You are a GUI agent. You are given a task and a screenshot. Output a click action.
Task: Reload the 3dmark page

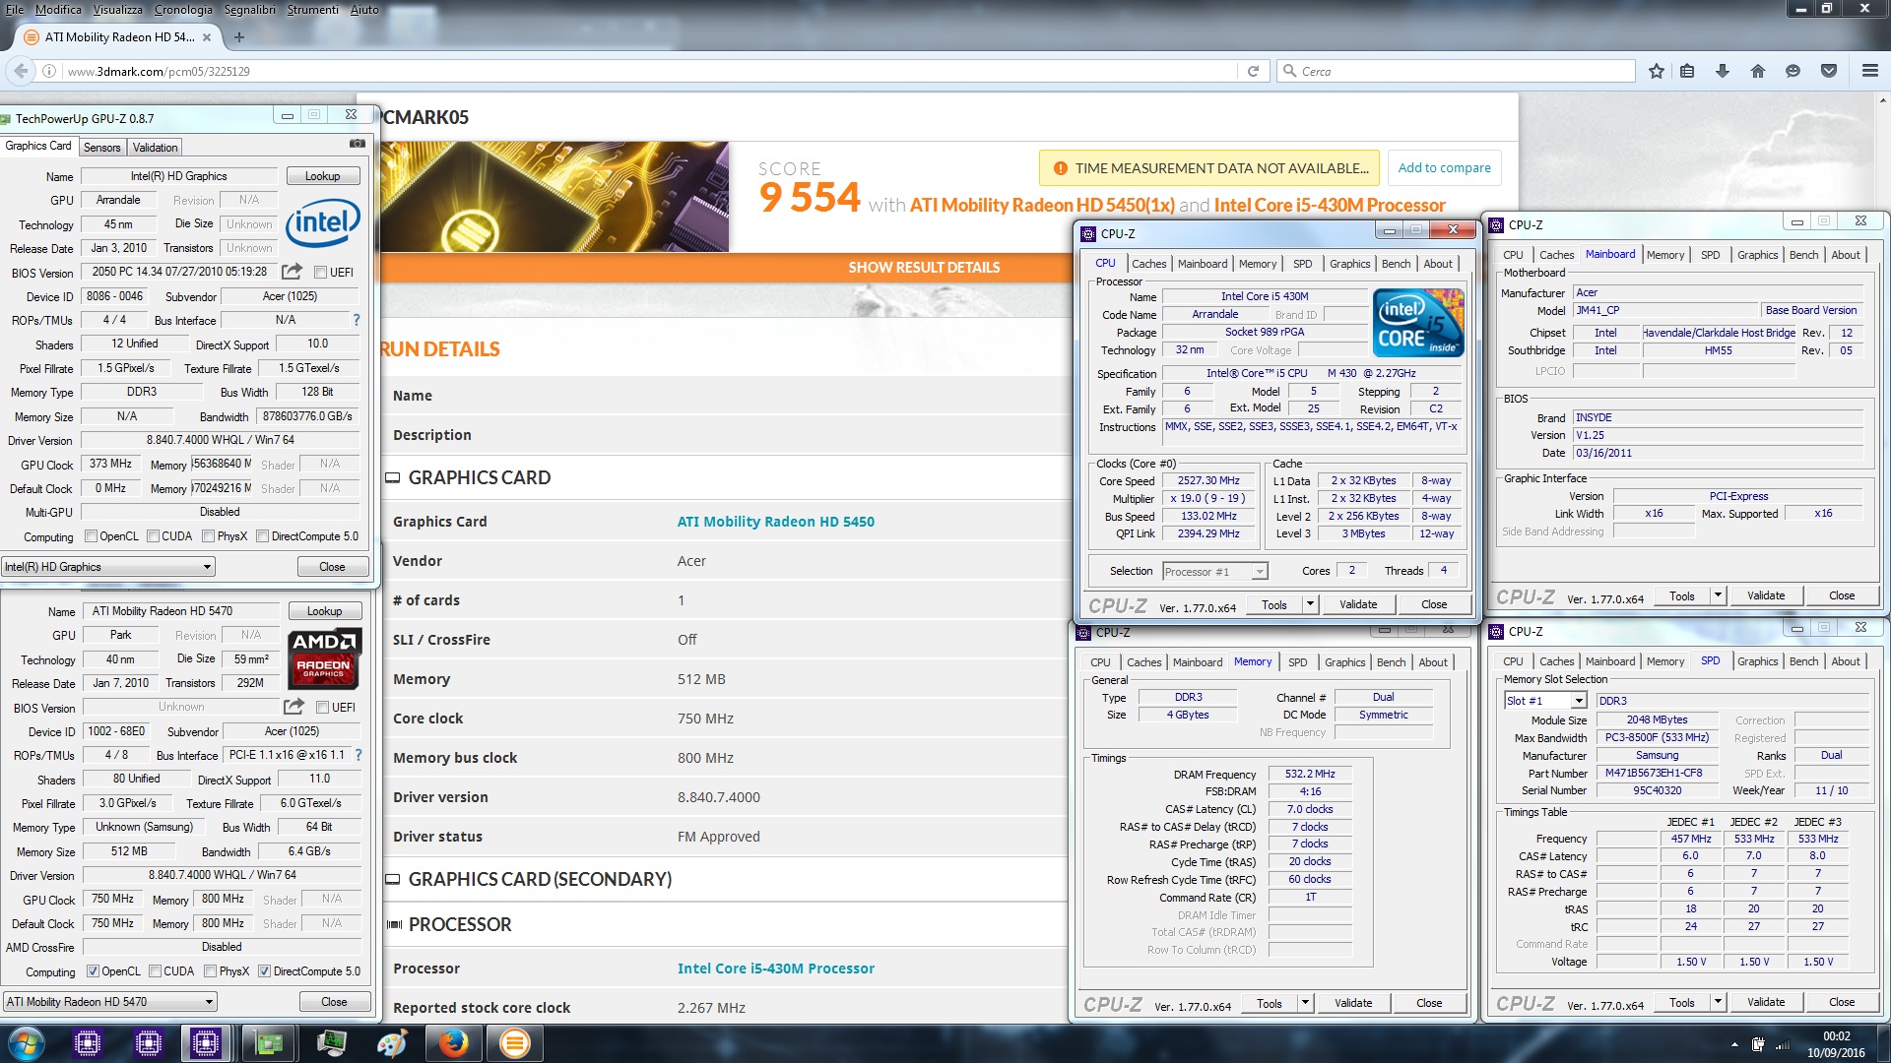point(1253,71)
